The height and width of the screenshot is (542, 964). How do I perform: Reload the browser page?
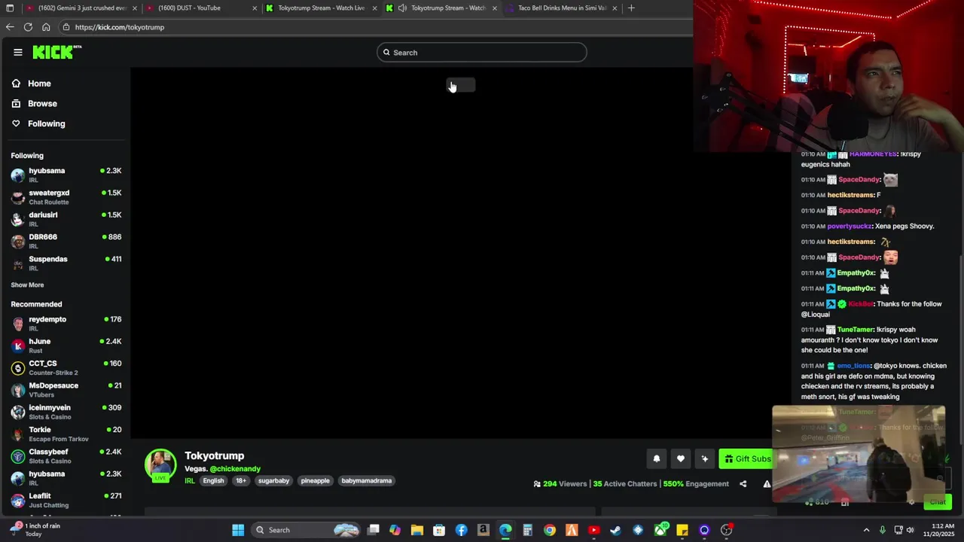tap(28, 27)
